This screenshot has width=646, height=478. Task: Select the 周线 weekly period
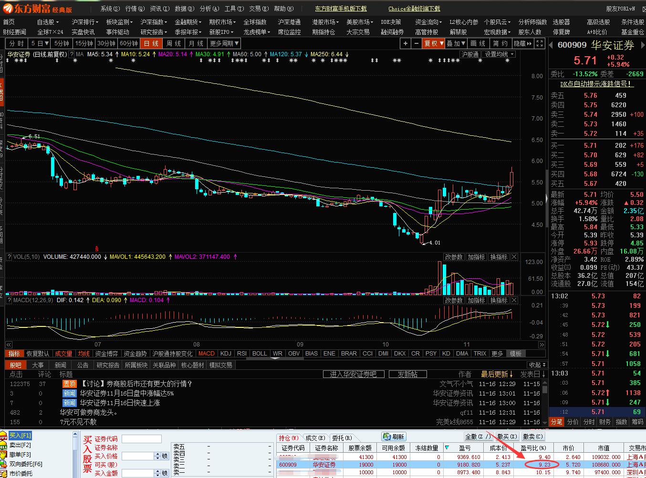174,43
